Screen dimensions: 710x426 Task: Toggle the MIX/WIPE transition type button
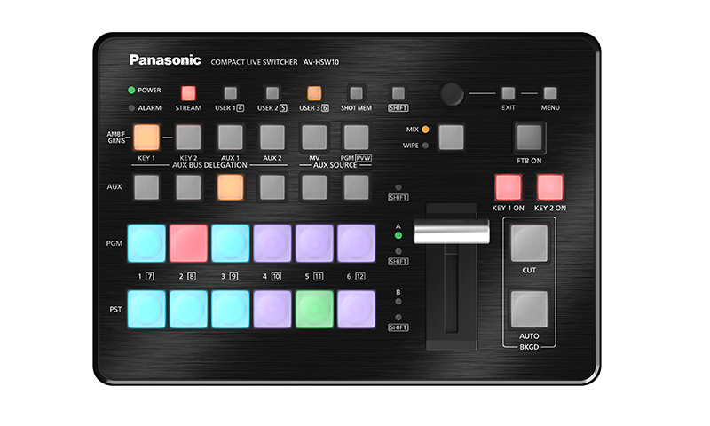pyautogui.click(x=452, y=138)
